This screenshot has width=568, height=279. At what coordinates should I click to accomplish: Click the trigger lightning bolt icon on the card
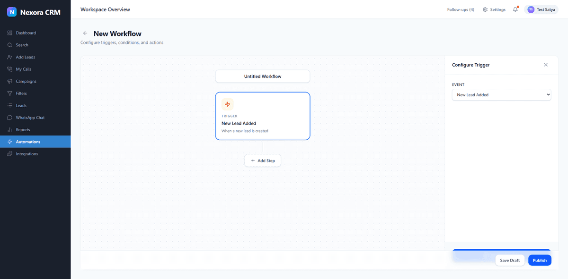pyautogui.click(x=228, y=104)
